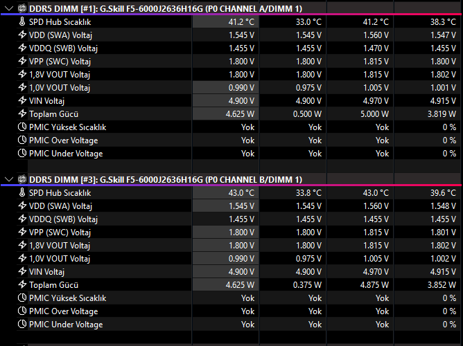This screenshot has height=346, width=463.
Task: Select 'SPD Hub Sıcaklık' label under DIMM #1
Action: 60,22
